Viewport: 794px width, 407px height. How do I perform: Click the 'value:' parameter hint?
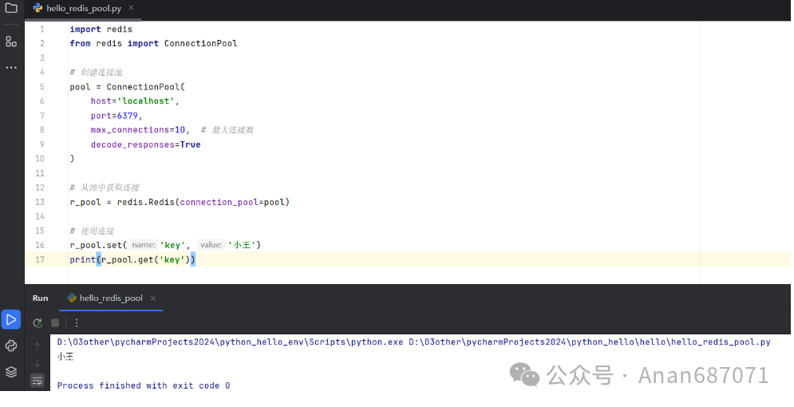tap(211, 245)
